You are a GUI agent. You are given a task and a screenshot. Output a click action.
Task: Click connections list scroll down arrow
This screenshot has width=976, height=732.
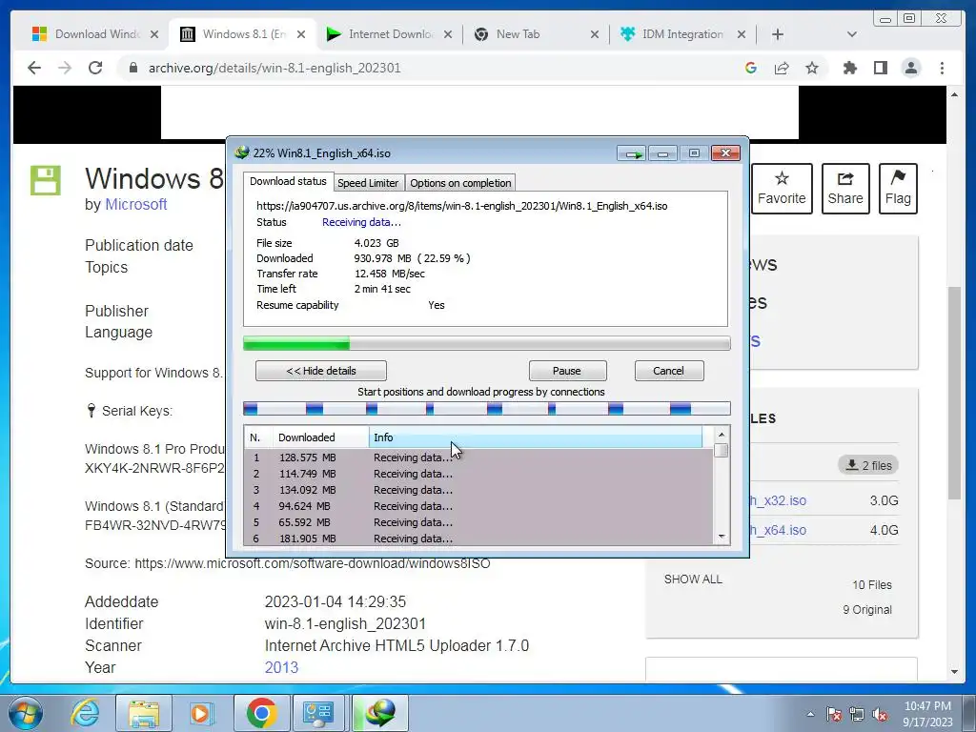tap(722, 537)
